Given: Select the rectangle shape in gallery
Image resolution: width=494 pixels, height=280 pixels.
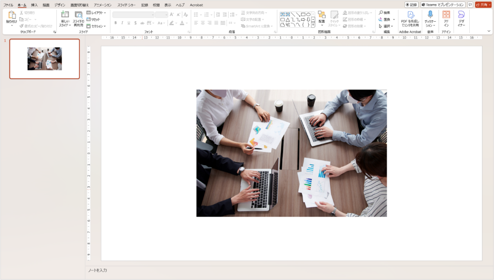Looking at the screenshot, I should point(303,15).
